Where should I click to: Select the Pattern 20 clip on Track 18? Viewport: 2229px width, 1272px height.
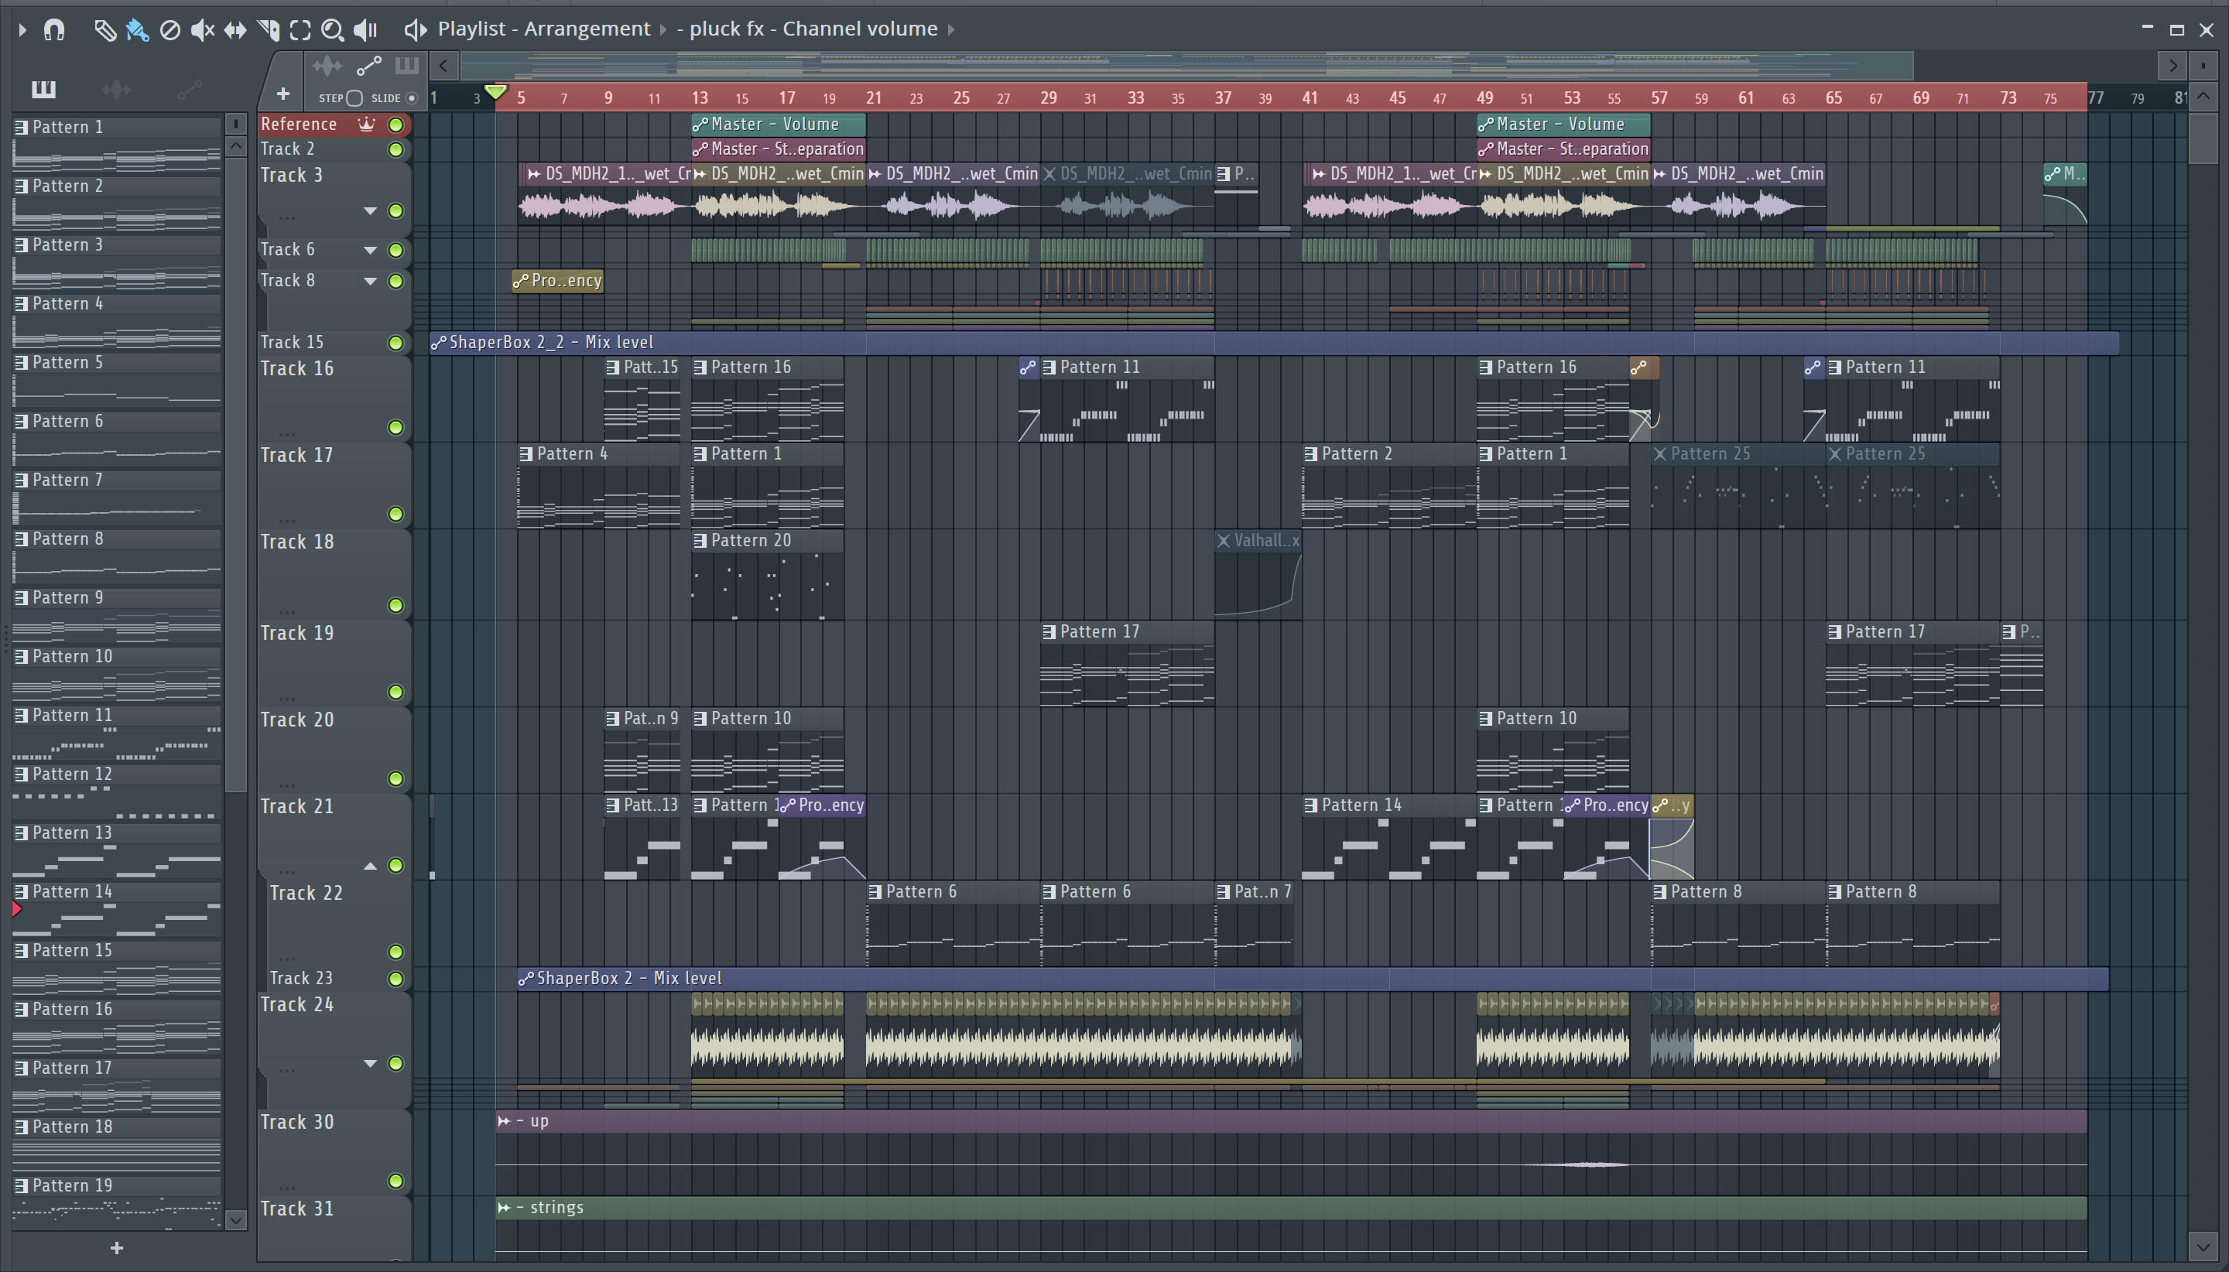767,574
